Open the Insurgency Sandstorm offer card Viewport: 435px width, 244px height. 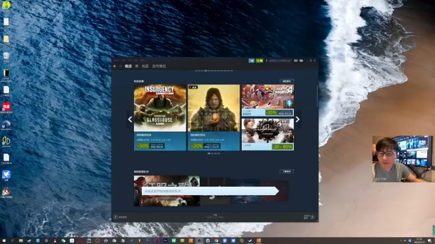[160, 118]
